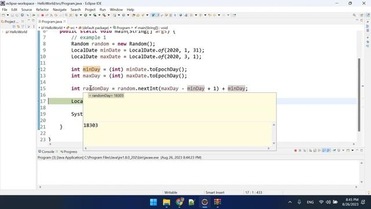Open the Navigate menu

[x=60, y=10]
